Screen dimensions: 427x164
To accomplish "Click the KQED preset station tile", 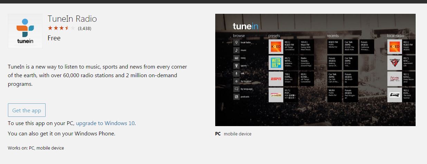I will click(x=276, y=47).
